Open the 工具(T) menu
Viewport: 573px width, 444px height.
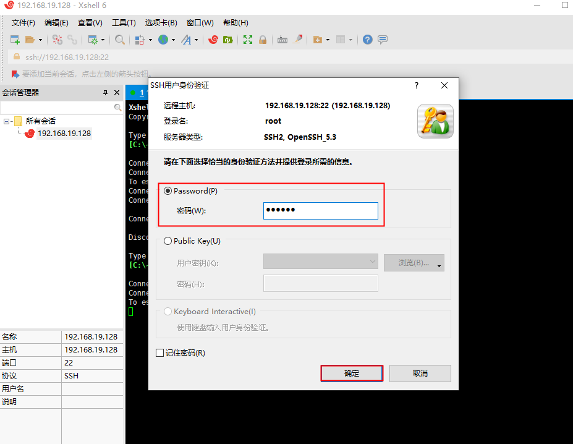[x=124, y=23]
